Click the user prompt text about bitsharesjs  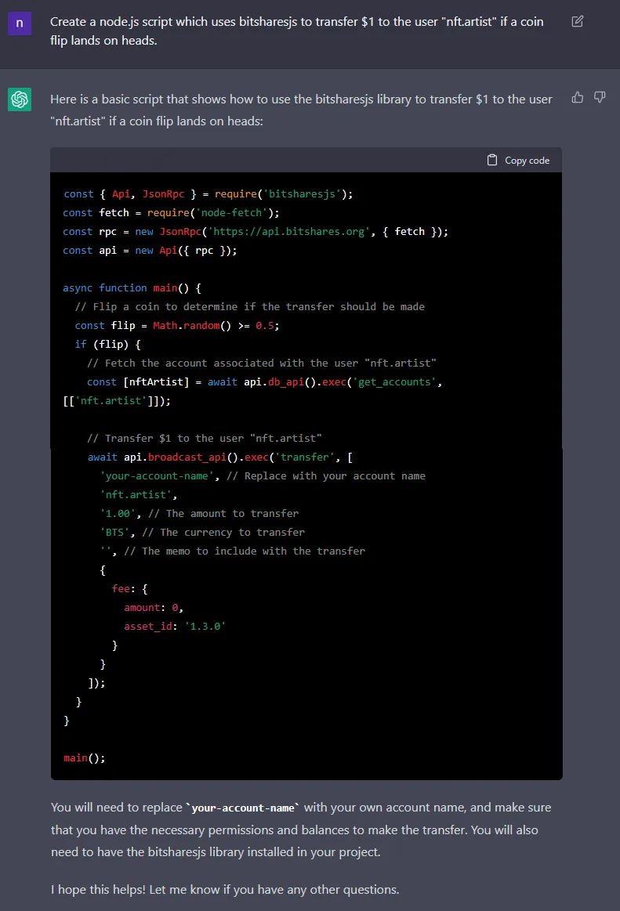[296, 31]
